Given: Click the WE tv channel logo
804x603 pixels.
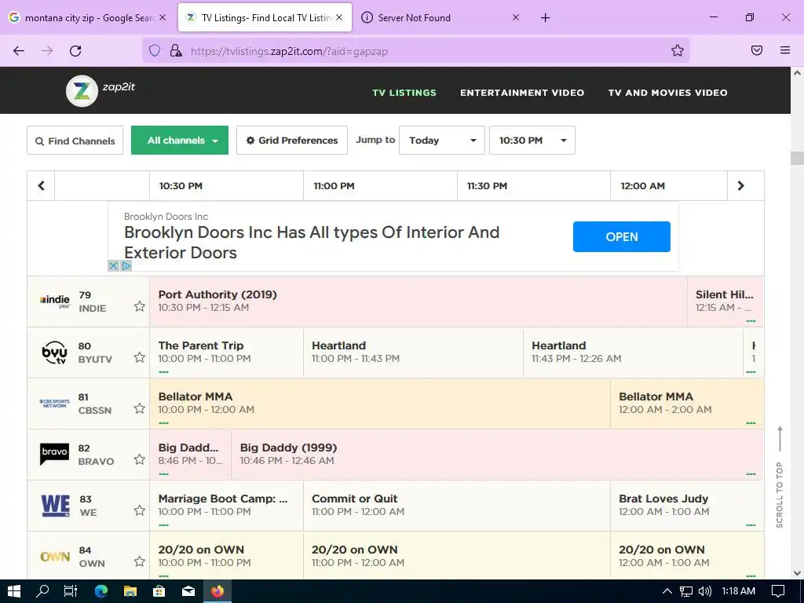Looking at the screenshot, I should pos(56,505).
